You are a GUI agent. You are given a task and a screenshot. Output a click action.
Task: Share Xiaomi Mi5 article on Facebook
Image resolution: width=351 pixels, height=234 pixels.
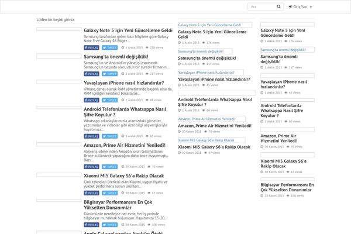[92, 193]
